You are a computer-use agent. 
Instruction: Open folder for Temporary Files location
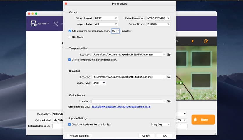(169, 54)
